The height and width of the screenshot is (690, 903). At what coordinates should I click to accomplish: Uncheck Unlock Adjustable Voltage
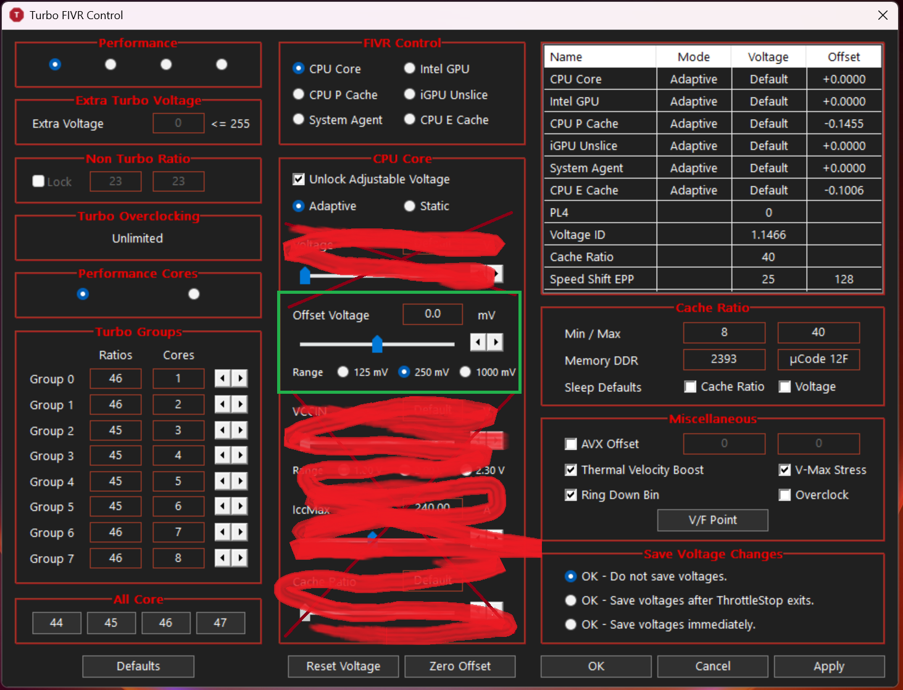tap(299, 179)
